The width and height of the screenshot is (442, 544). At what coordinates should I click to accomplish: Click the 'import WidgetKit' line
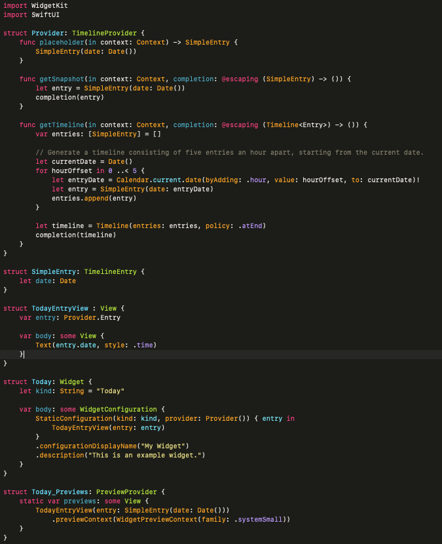tap(35, 5)
